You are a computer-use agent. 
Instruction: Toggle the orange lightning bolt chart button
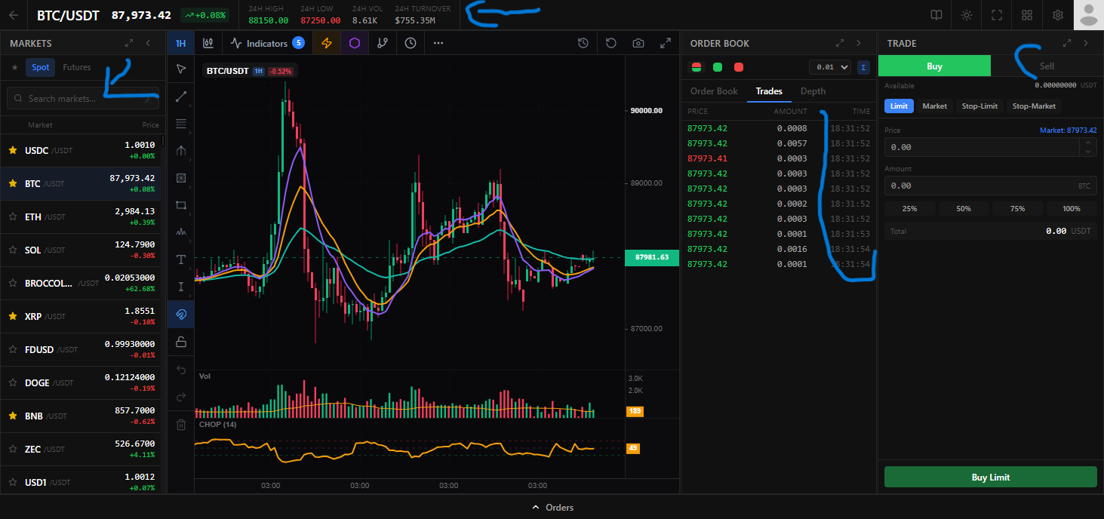pyautogui.click(x=327, y=43)
